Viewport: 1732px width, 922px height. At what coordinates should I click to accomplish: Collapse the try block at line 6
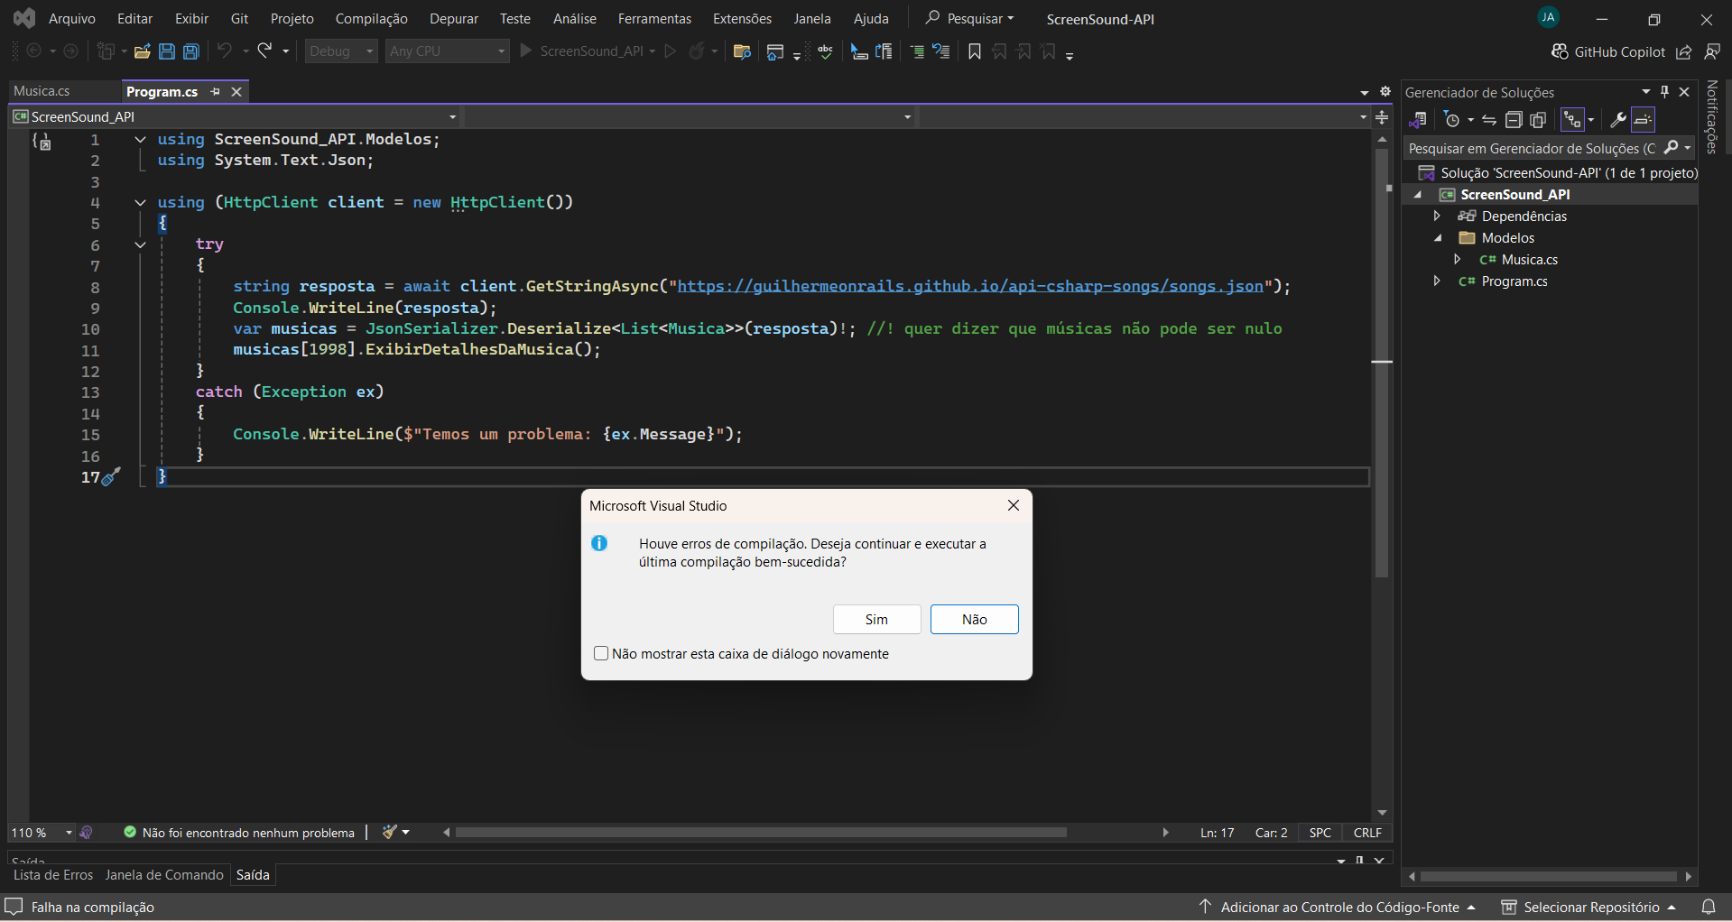pos(140,244)
